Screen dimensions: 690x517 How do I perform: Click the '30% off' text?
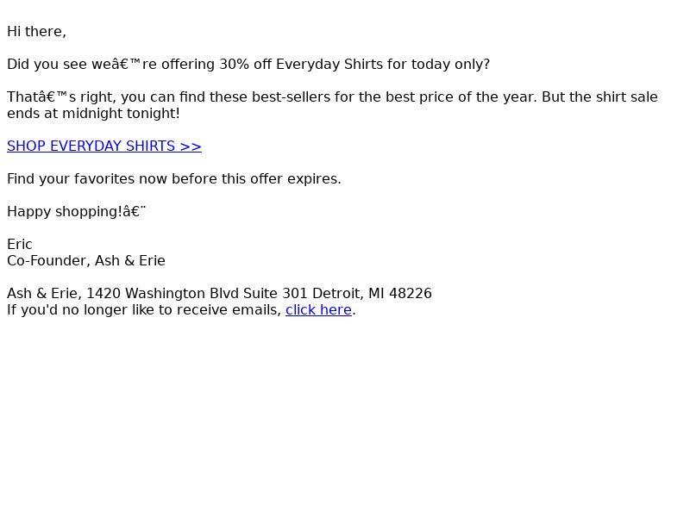click(x=246, y=64)
